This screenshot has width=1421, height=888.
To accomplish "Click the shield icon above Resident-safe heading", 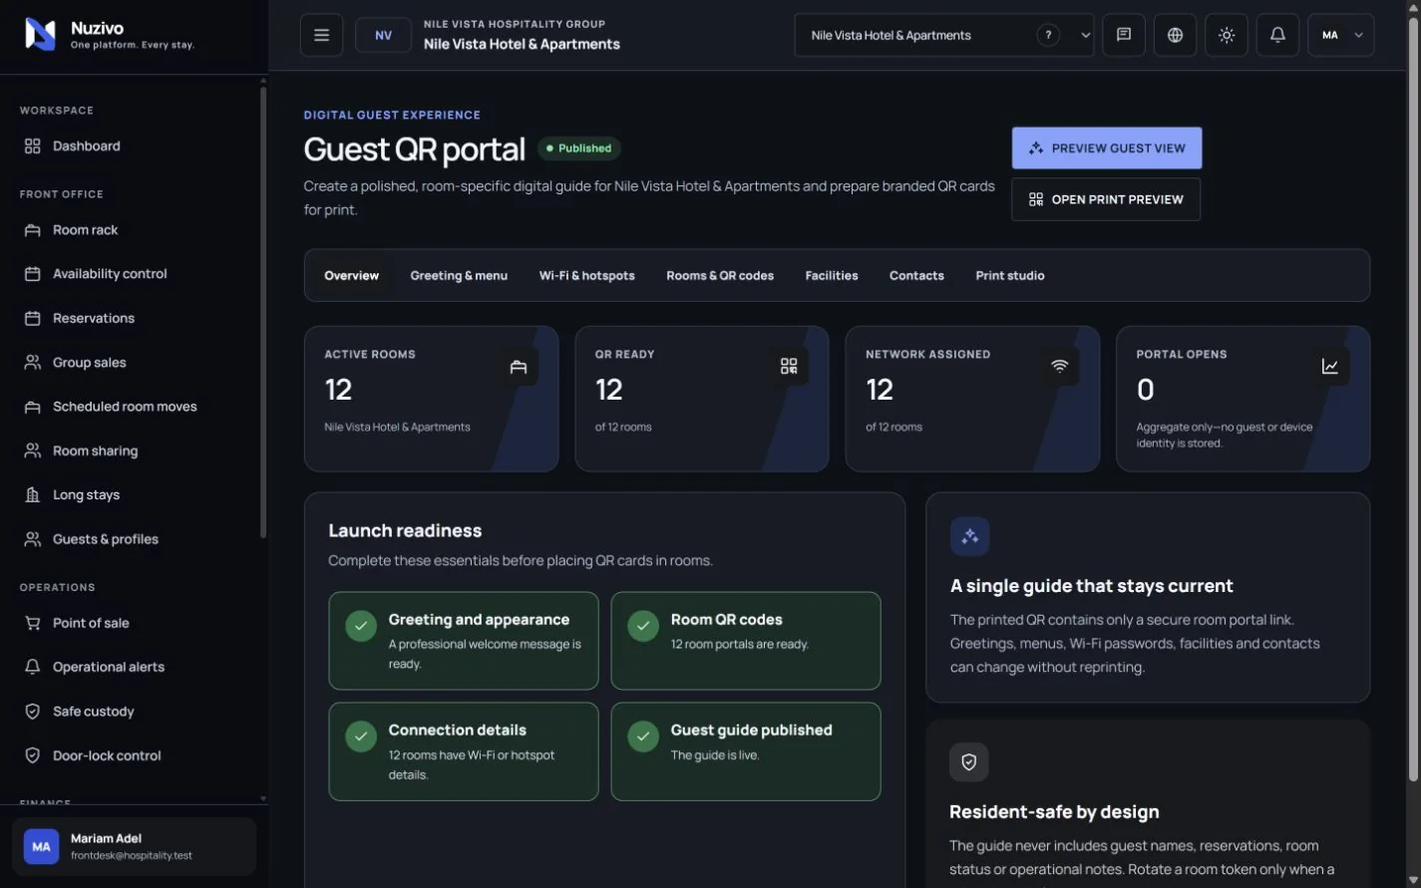I will [969, 762].
